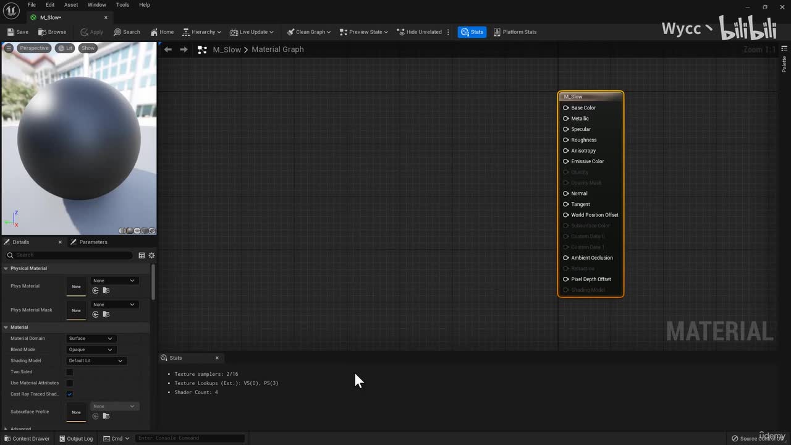This screenshot has height=445, width=791.
Task: Open the Window menu
Action: click(x=97, y=5)
